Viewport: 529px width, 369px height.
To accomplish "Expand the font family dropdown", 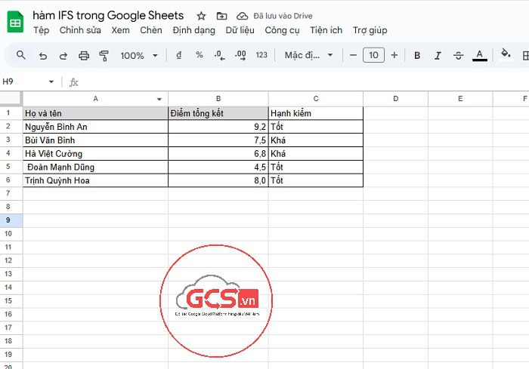I will (309, 55).
